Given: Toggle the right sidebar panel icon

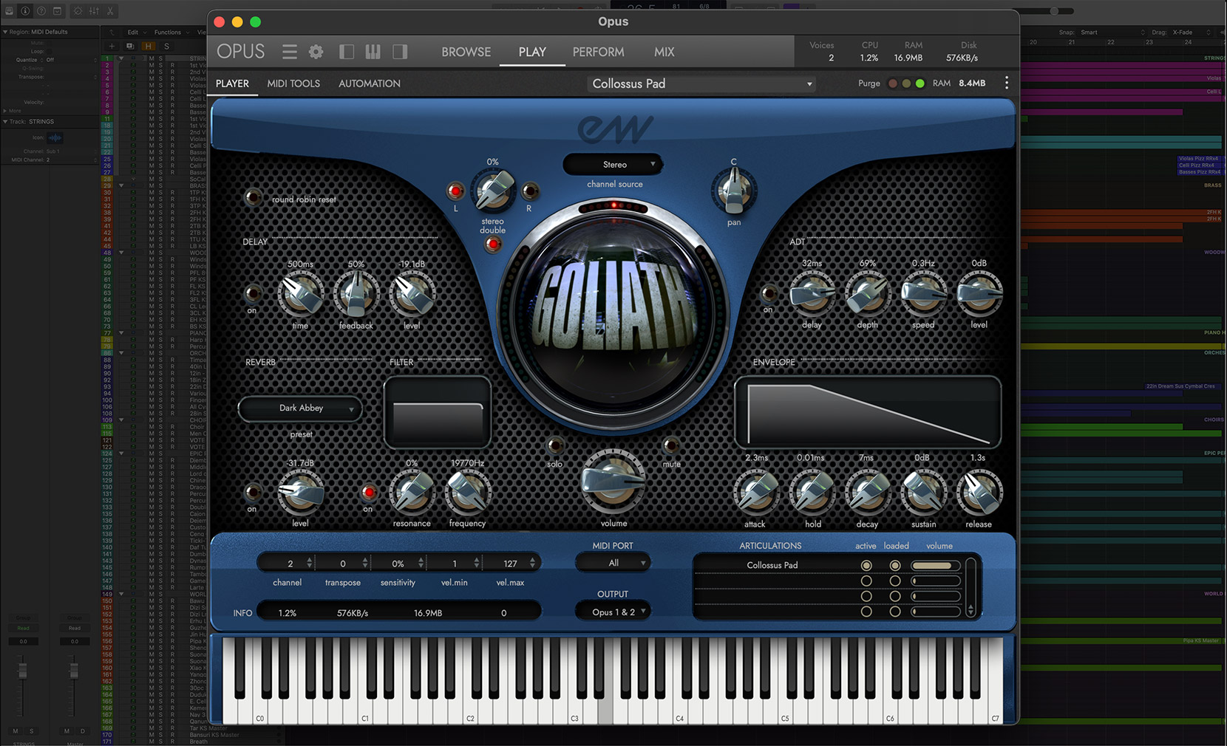Looking at the screenshot, I should 400,52.
